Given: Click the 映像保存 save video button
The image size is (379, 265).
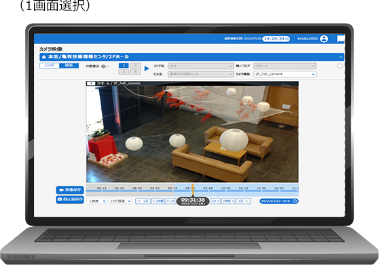Looking at the screenshot, I should pyautogui.click(x=70, y=190).
